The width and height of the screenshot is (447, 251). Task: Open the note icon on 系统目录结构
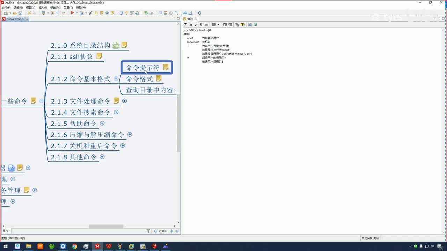coord(124,45)
